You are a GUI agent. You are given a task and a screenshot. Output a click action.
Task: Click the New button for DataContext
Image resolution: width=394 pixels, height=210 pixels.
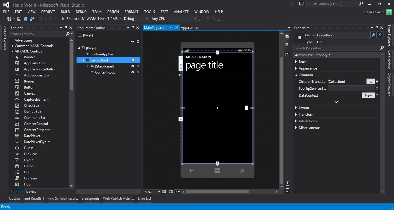[x=368, y=95]
